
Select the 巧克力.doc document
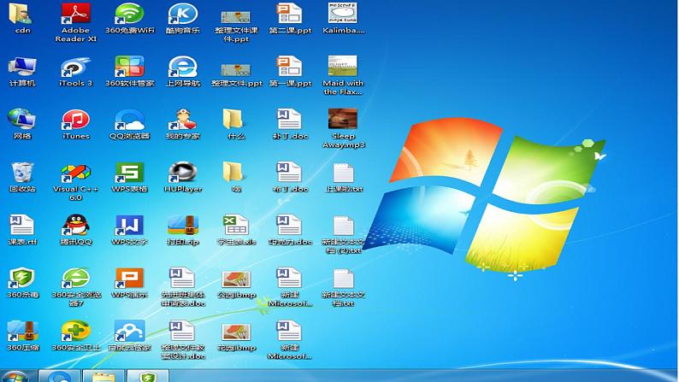[290, 230]
